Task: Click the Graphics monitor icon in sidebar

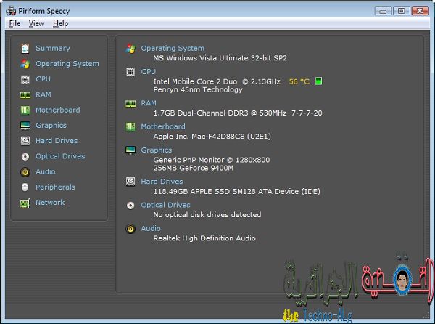Action: pyautogui.click(x=25, y=126)
